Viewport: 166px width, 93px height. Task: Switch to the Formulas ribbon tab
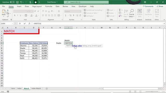(49, 6)
